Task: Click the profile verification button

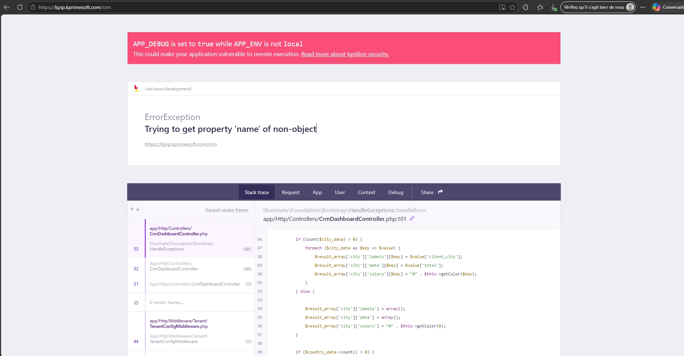Action: [598, 7]
